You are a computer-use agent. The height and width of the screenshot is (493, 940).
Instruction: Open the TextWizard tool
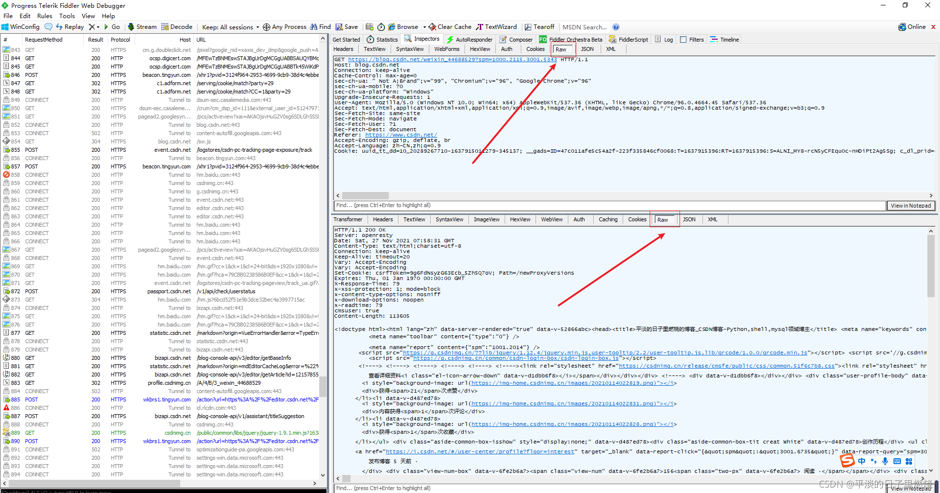(496, 27)
